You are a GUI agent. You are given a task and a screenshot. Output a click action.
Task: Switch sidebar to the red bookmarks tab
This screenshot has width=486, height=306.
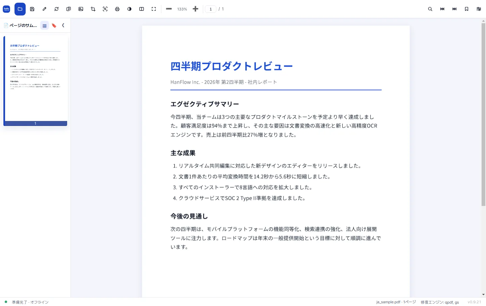54,26
